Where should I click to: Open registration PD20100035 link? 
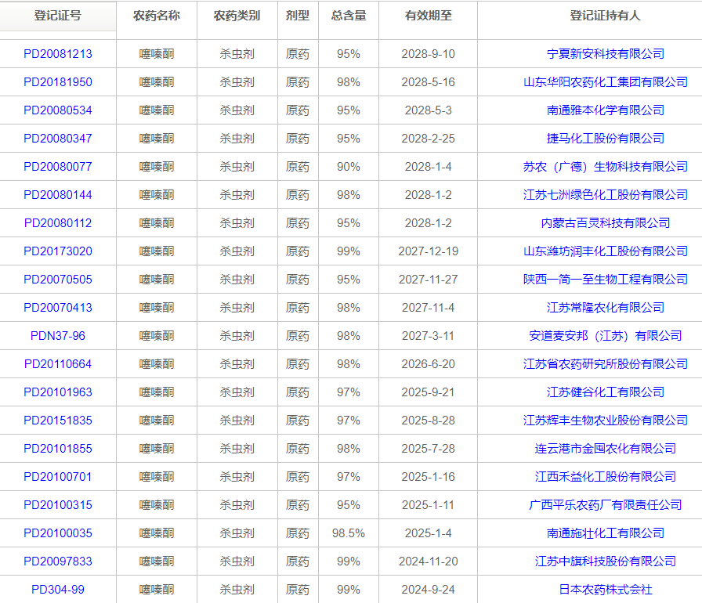point(58,533)
